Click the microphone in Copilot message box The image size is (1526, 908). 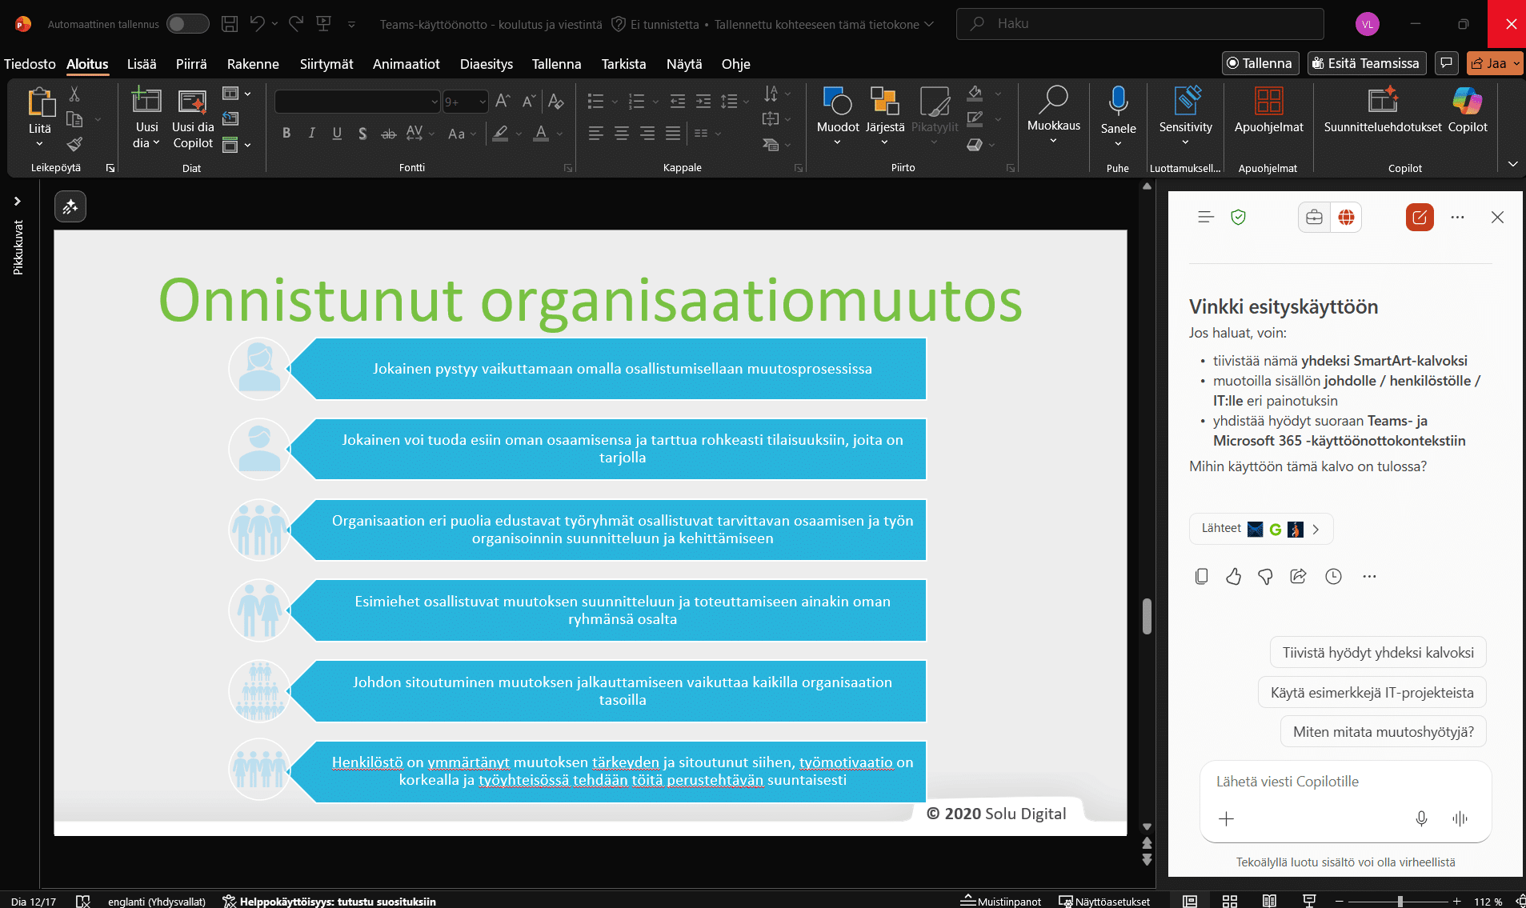pos(1421,818)
